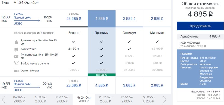Click the Продолжить button
The image size is (224, 105).
(x=200, y=26)
